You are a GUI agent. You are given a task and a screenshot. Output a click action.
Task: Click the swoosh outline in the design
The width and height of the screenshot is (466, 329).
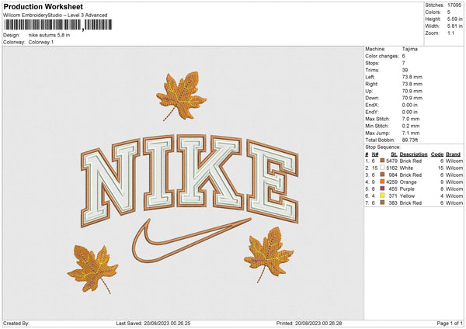[192, 241]
